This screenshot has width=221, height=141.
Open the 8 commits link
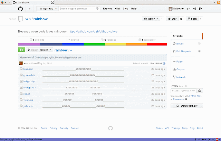[x=37, y=40]
